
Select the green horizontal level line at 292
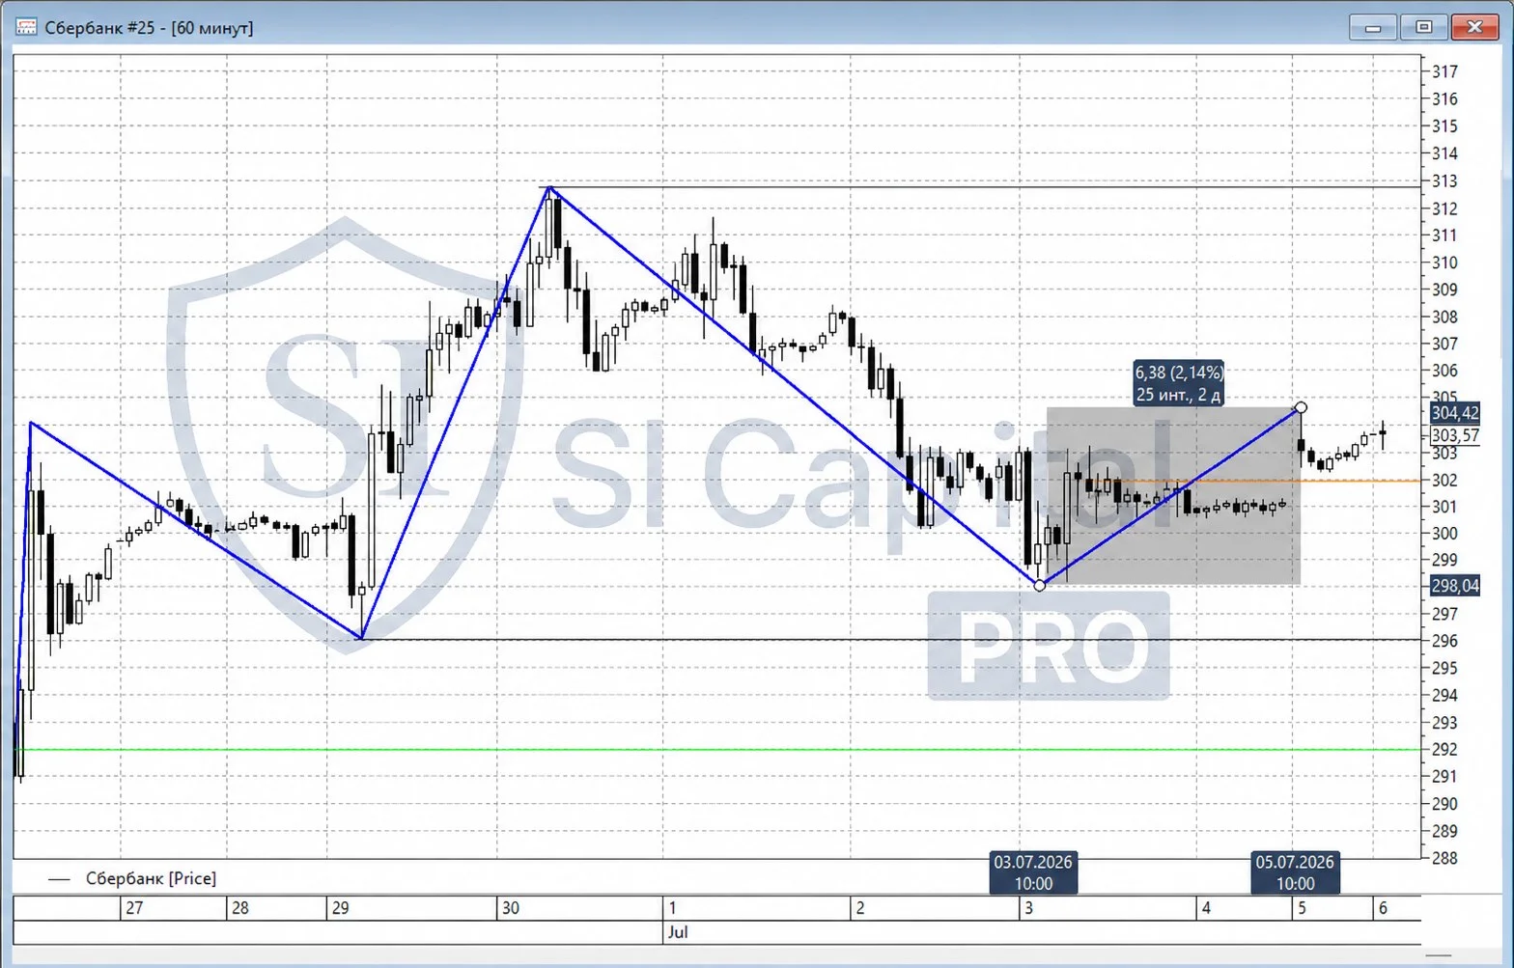coord(716,749)
